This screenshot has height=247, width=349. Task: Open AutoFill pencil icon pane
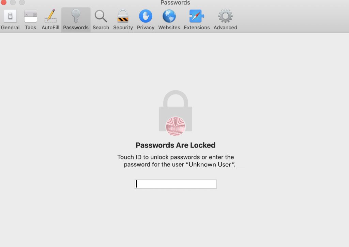tap(50, 16)
